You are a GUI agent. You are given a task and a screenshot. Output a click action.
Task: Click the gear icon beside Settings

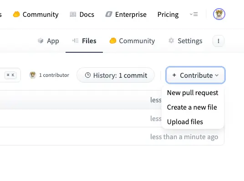click(x=171, y=40)
